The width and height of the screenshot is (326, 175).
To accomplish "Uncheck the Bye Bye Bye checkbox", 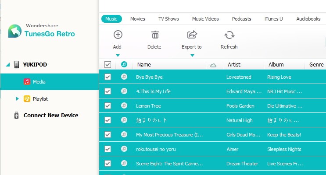I will (107, 77).
